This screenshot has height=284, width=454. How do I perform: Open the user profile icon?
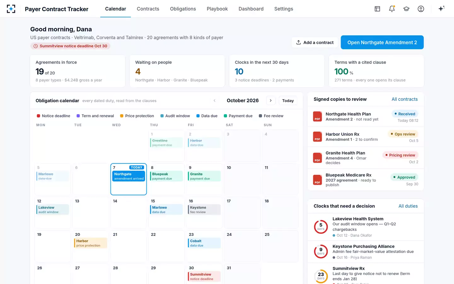click(x=421, y=9)
